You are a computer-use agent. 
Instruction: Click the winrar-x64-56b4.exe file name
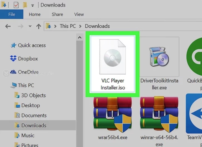159,141
